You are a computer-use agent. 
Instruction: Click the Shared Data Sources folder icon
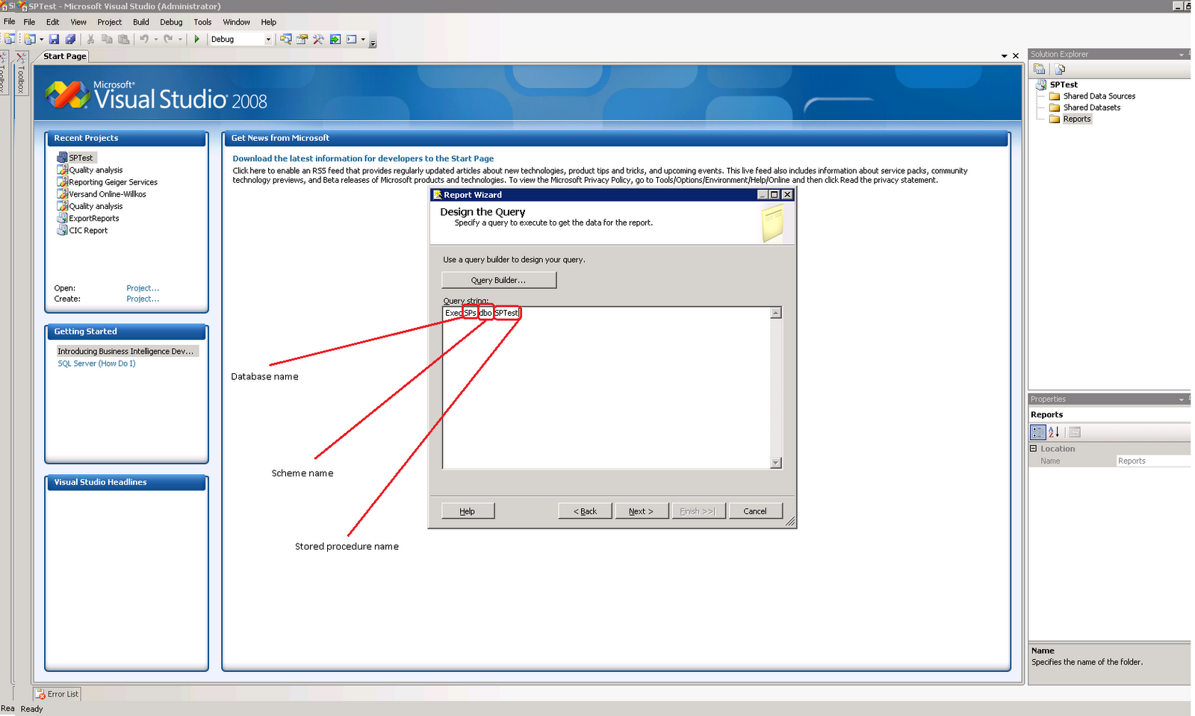click(1055, 96)
